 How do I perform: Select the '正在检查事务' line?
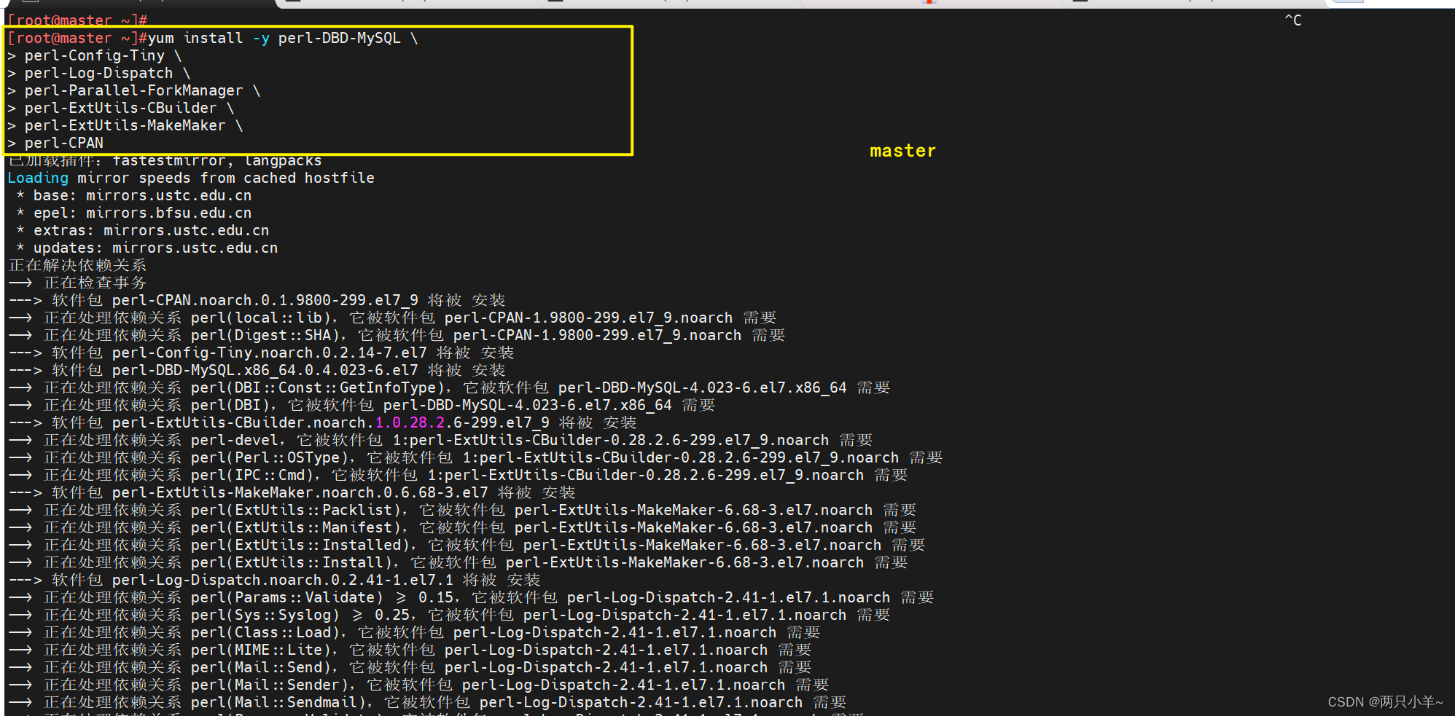[x=77, y=283]
